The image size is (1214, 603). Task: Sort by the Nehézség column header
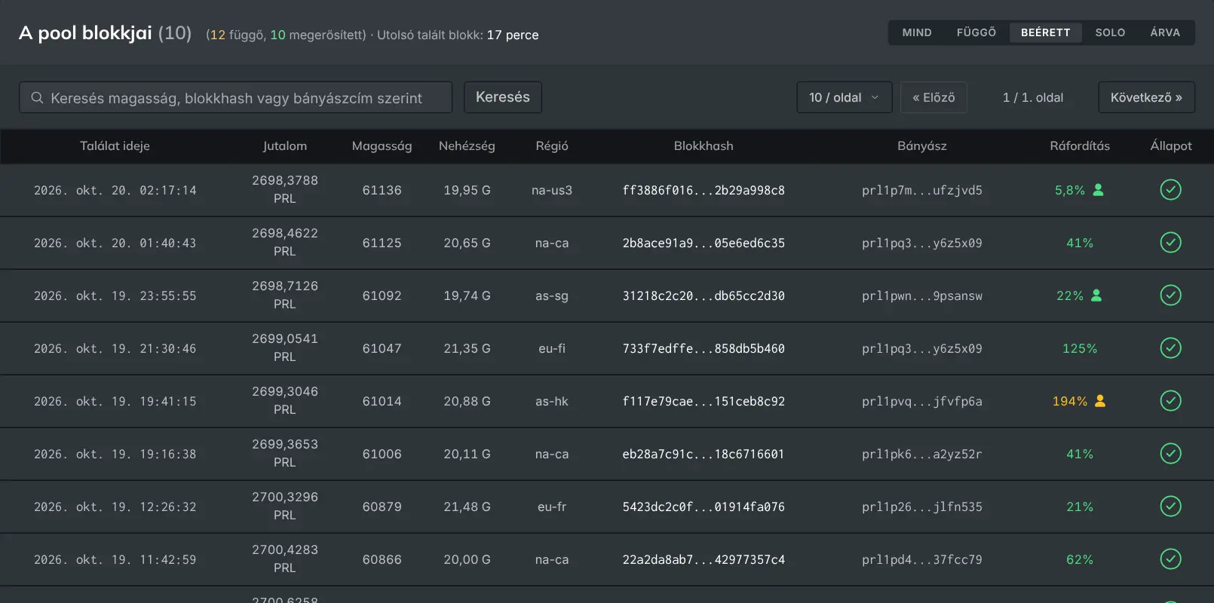coord(467,146)
